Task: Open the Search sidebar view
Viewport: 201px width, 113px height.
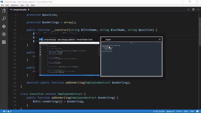Action: click(x=4, y=19)
